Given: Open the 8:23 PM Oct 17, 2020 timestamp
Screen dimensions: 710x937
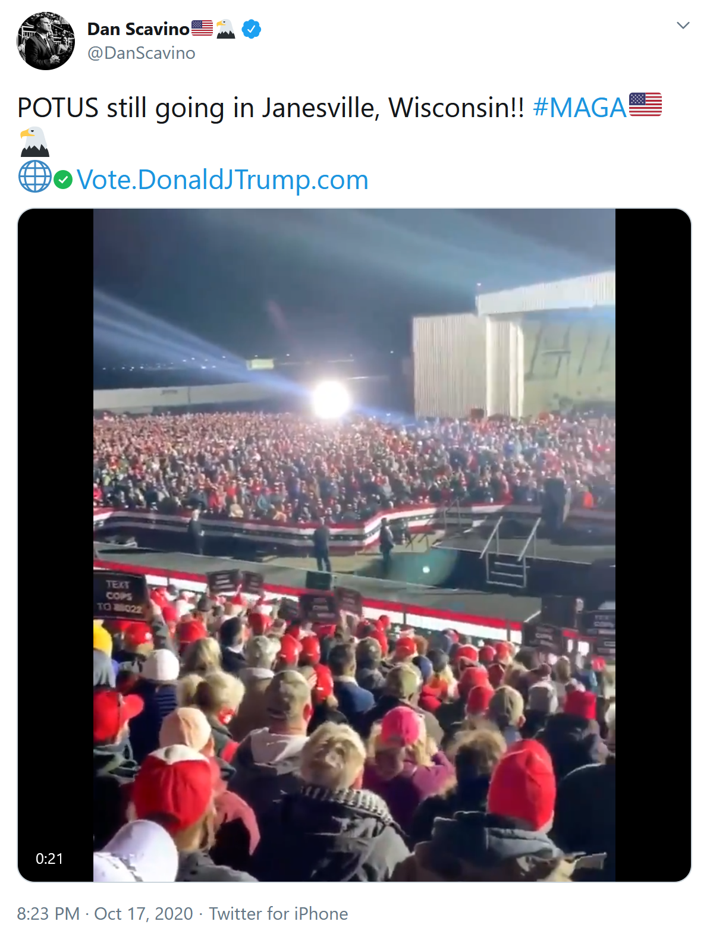Looking at the screenshot, I should pos(105,913).
